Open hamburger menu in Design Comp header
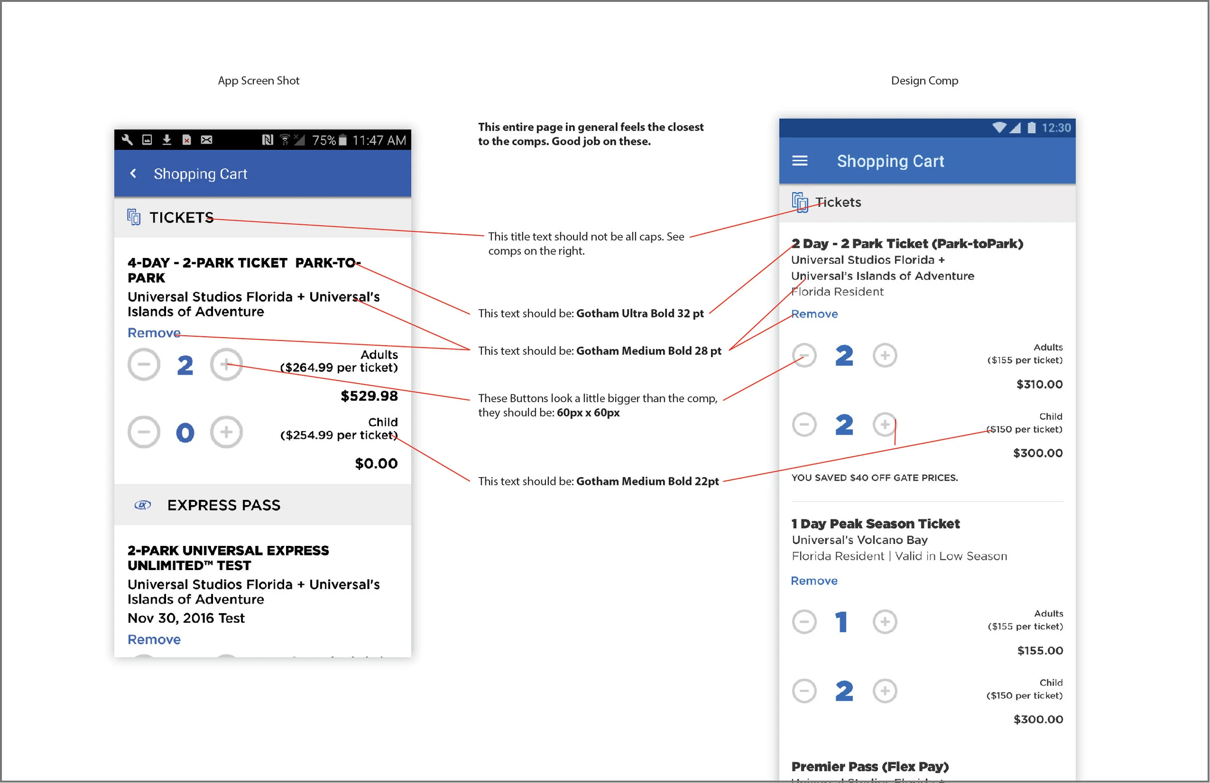Viewport: 1210px width, 783px height. pos(800,161)
